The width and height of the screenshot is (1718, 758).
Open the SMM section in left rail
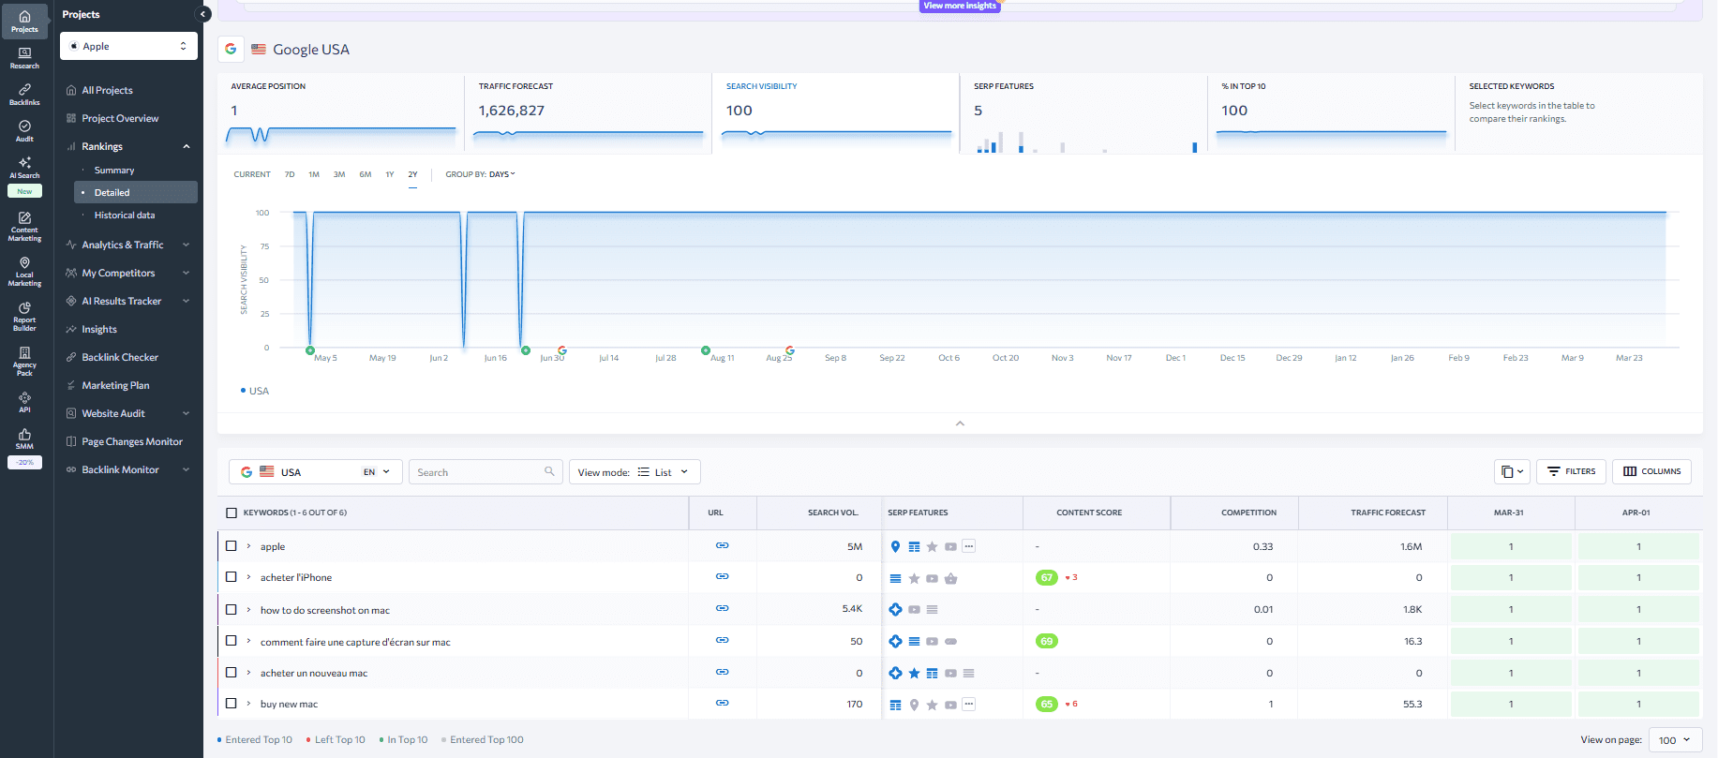click(24, 438)
